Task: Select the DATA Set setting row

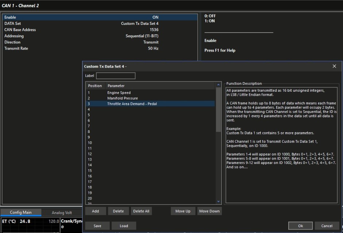Action: tap(100, 23)
